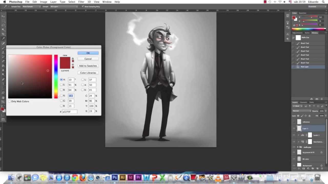
Task: Select the Brush tool
Action: 3,48
